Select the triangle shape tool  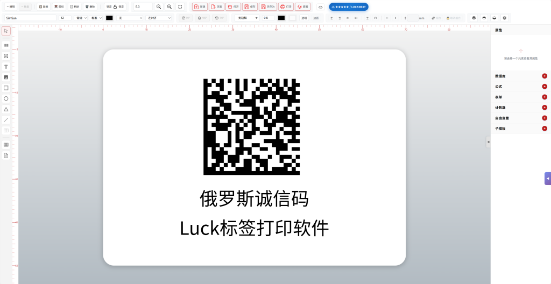[x=6, y=109]
